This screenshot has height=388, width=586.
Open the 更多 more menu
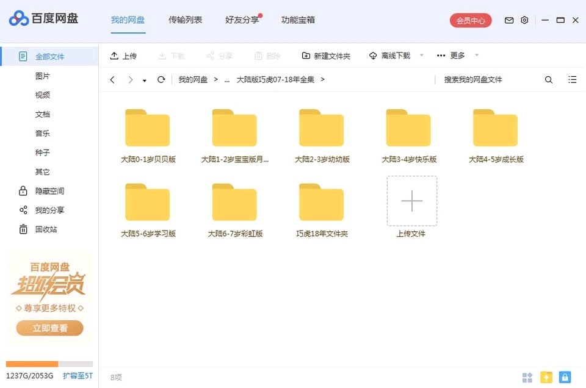(x=450, y=56)
